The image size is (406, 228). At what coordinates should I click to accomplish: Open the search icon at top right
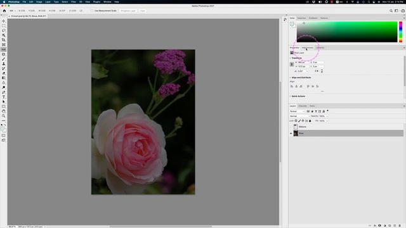(391, 11)
